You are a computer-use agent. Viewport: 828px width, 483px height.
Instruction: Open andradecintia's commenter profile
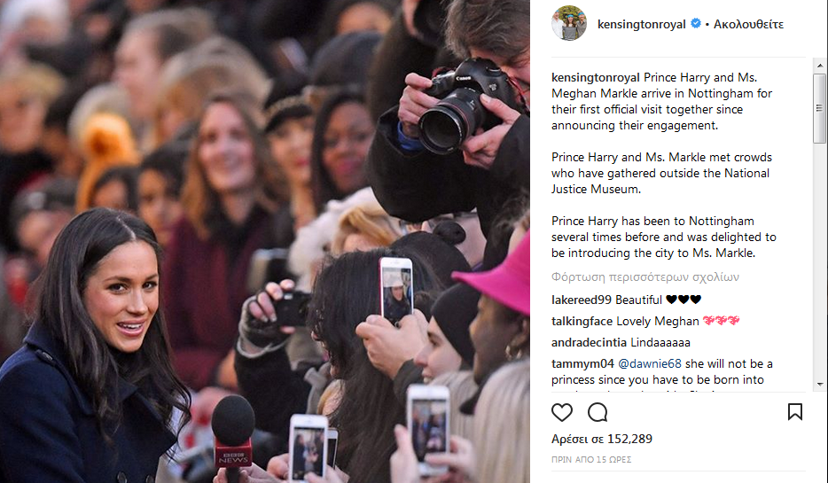589,343
